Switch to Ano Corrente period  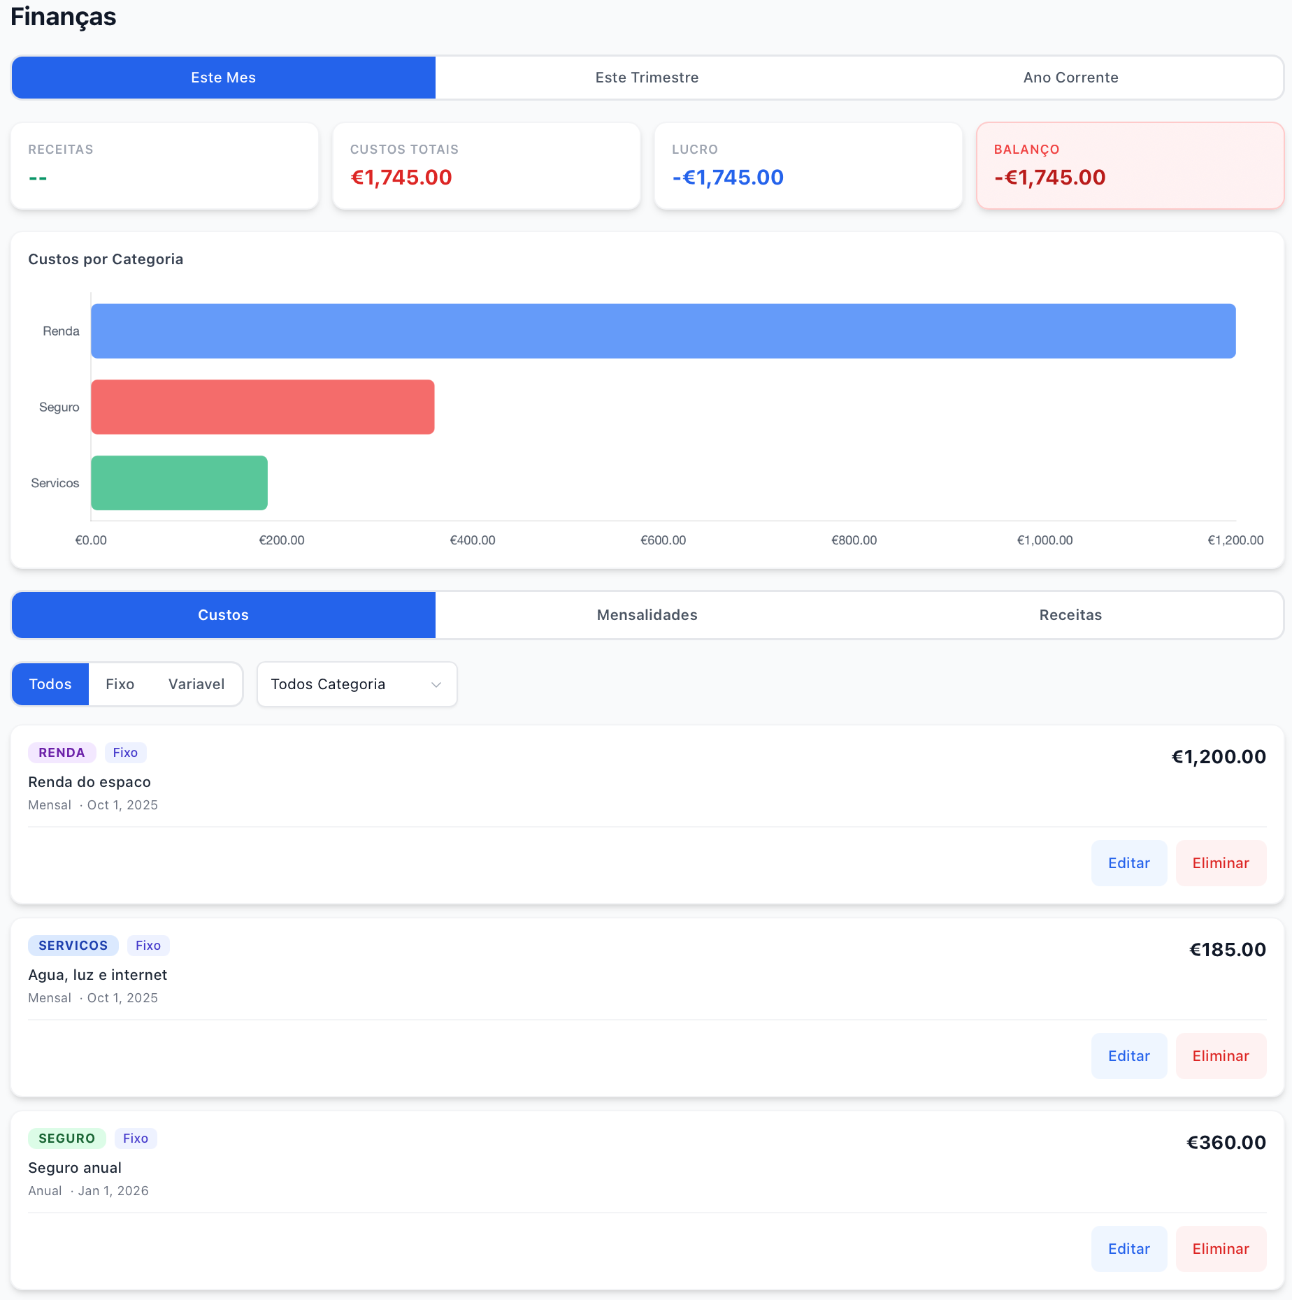[x=1071, y=78]
